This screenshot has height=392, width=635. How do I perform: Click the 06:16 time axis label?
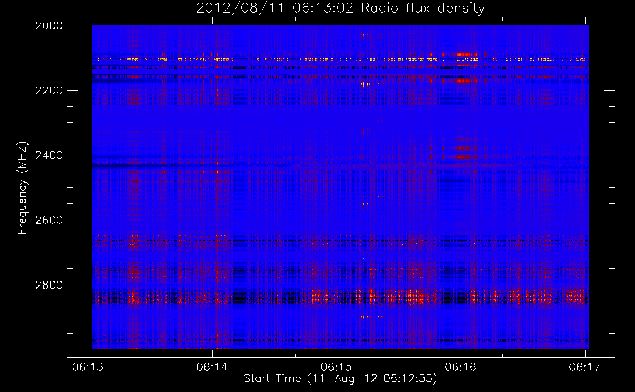pos(460,367)
